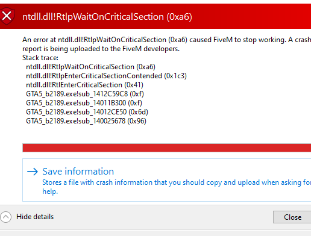The height and width of the screenshot is (236, 311).
Task: Select the RtlEnterCriticalSection (0x41) stack line
Action: [x=84, y=85]
